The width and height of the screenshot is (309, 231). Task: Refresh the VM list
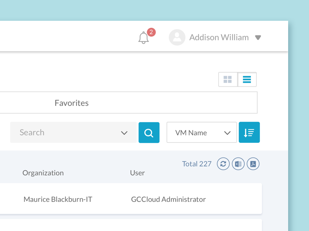(x=223, y=164)
